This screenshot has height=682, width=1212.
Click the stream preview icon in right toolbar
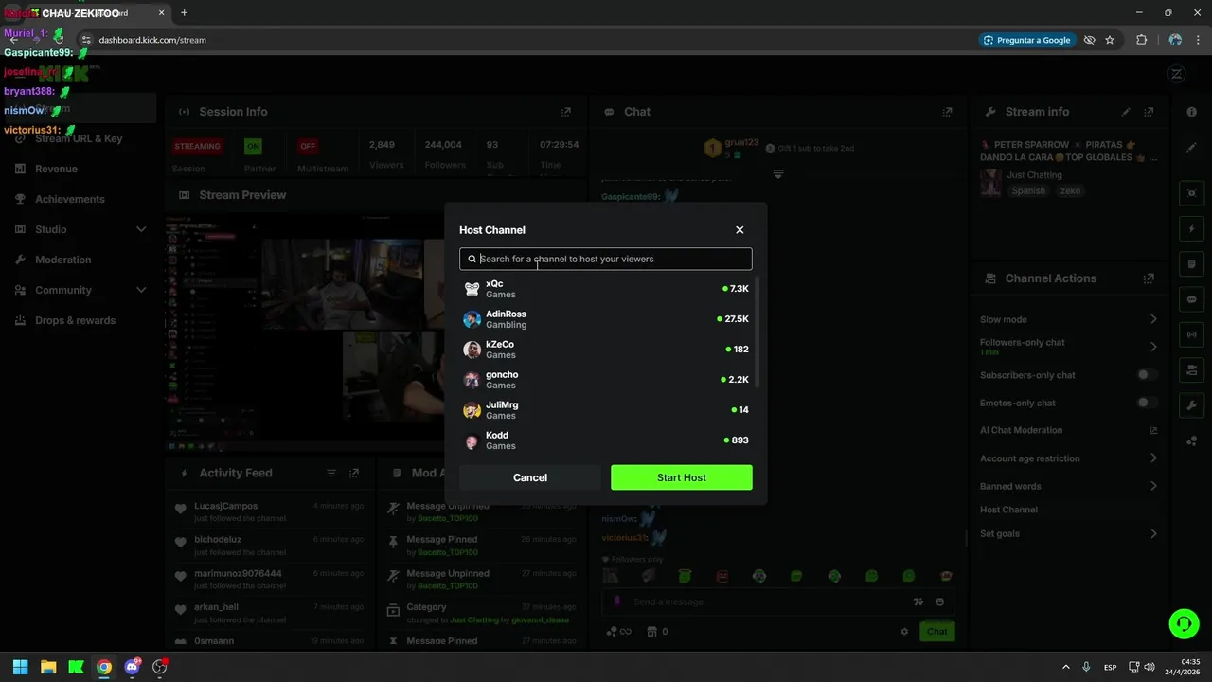[1191, 193]
